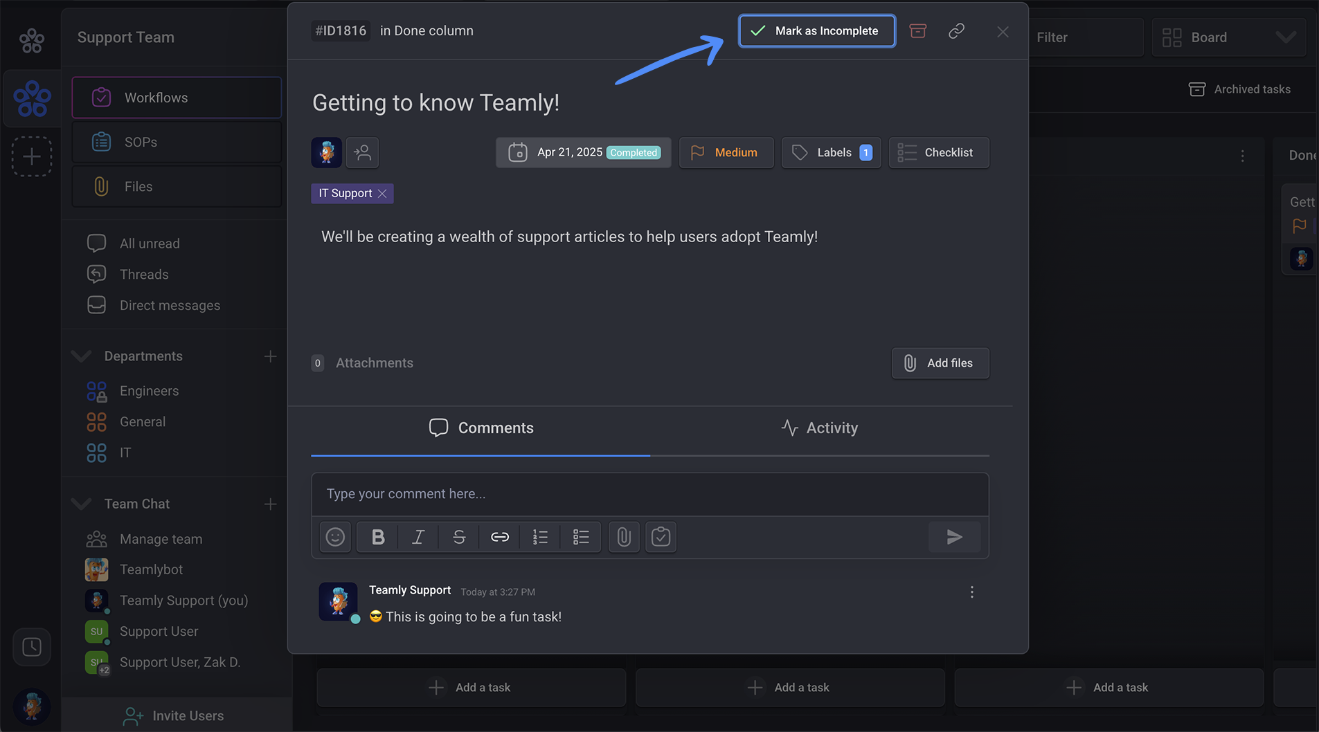This screenshot has width=1319, height=732.
Task: Toggle strikethrough formatting in comment
Action: point(459,537)
